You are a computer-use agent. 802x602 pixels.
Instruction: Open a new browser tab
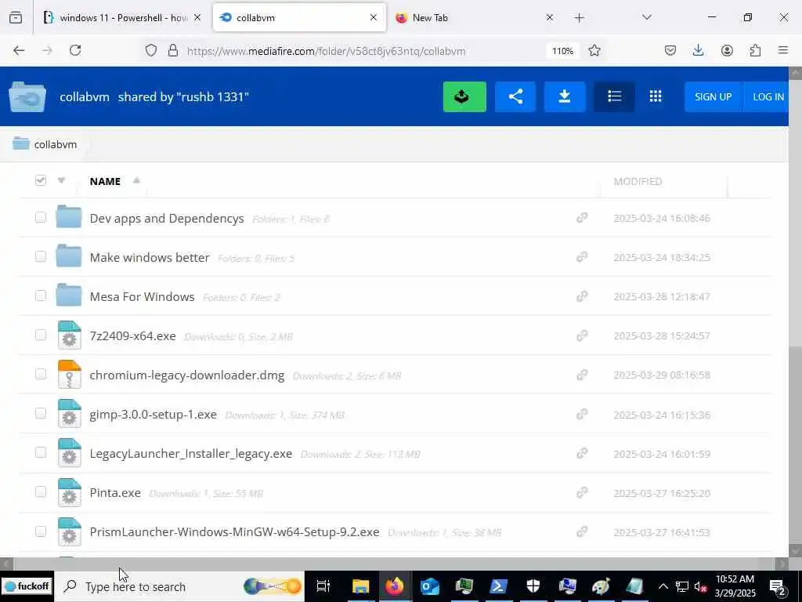(579, 18)
